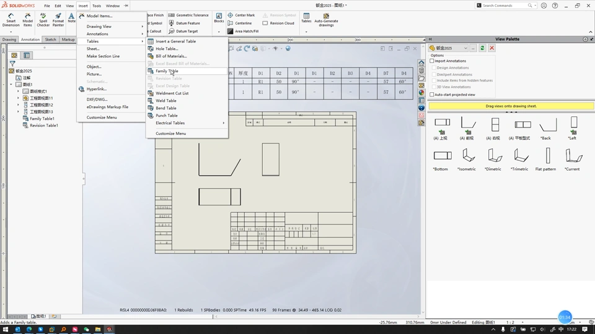Refresh the View Palette
Screen dimensions: 595x334
coord(482,48)
